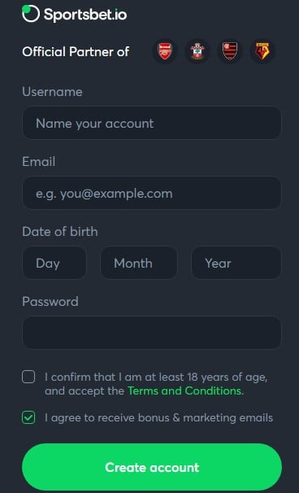Click the Sportsbet.io wordmark text
This screenshot has height=493, width=299.
[x=85, y=15]
